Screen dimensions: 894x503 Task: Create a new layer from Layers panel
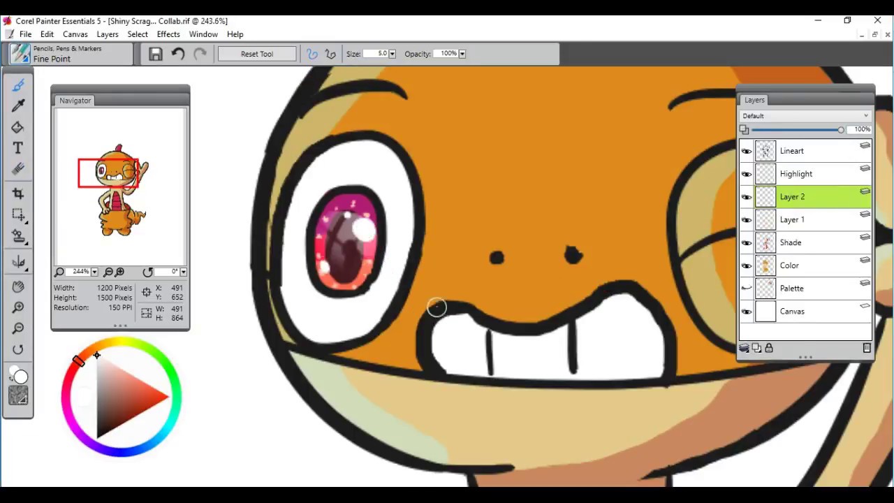[756, 348]
